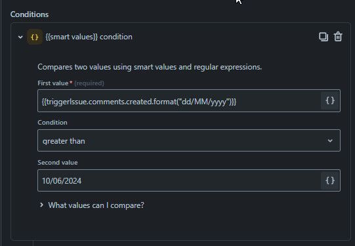Click the (required) hint beside First value
The image size is (355, 246).
89,83
